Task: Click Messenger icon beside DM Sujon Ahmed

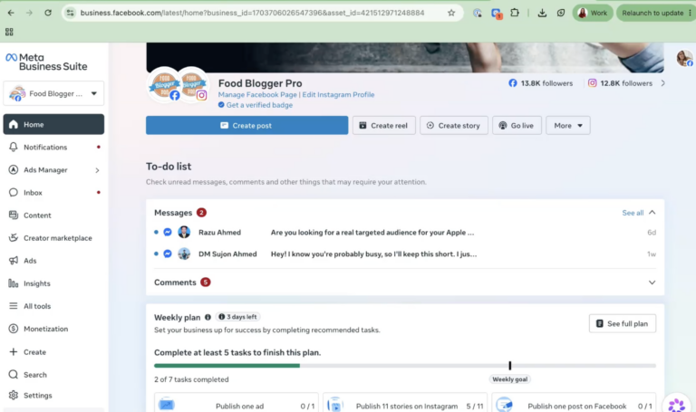Action: [x=168, y=254]
